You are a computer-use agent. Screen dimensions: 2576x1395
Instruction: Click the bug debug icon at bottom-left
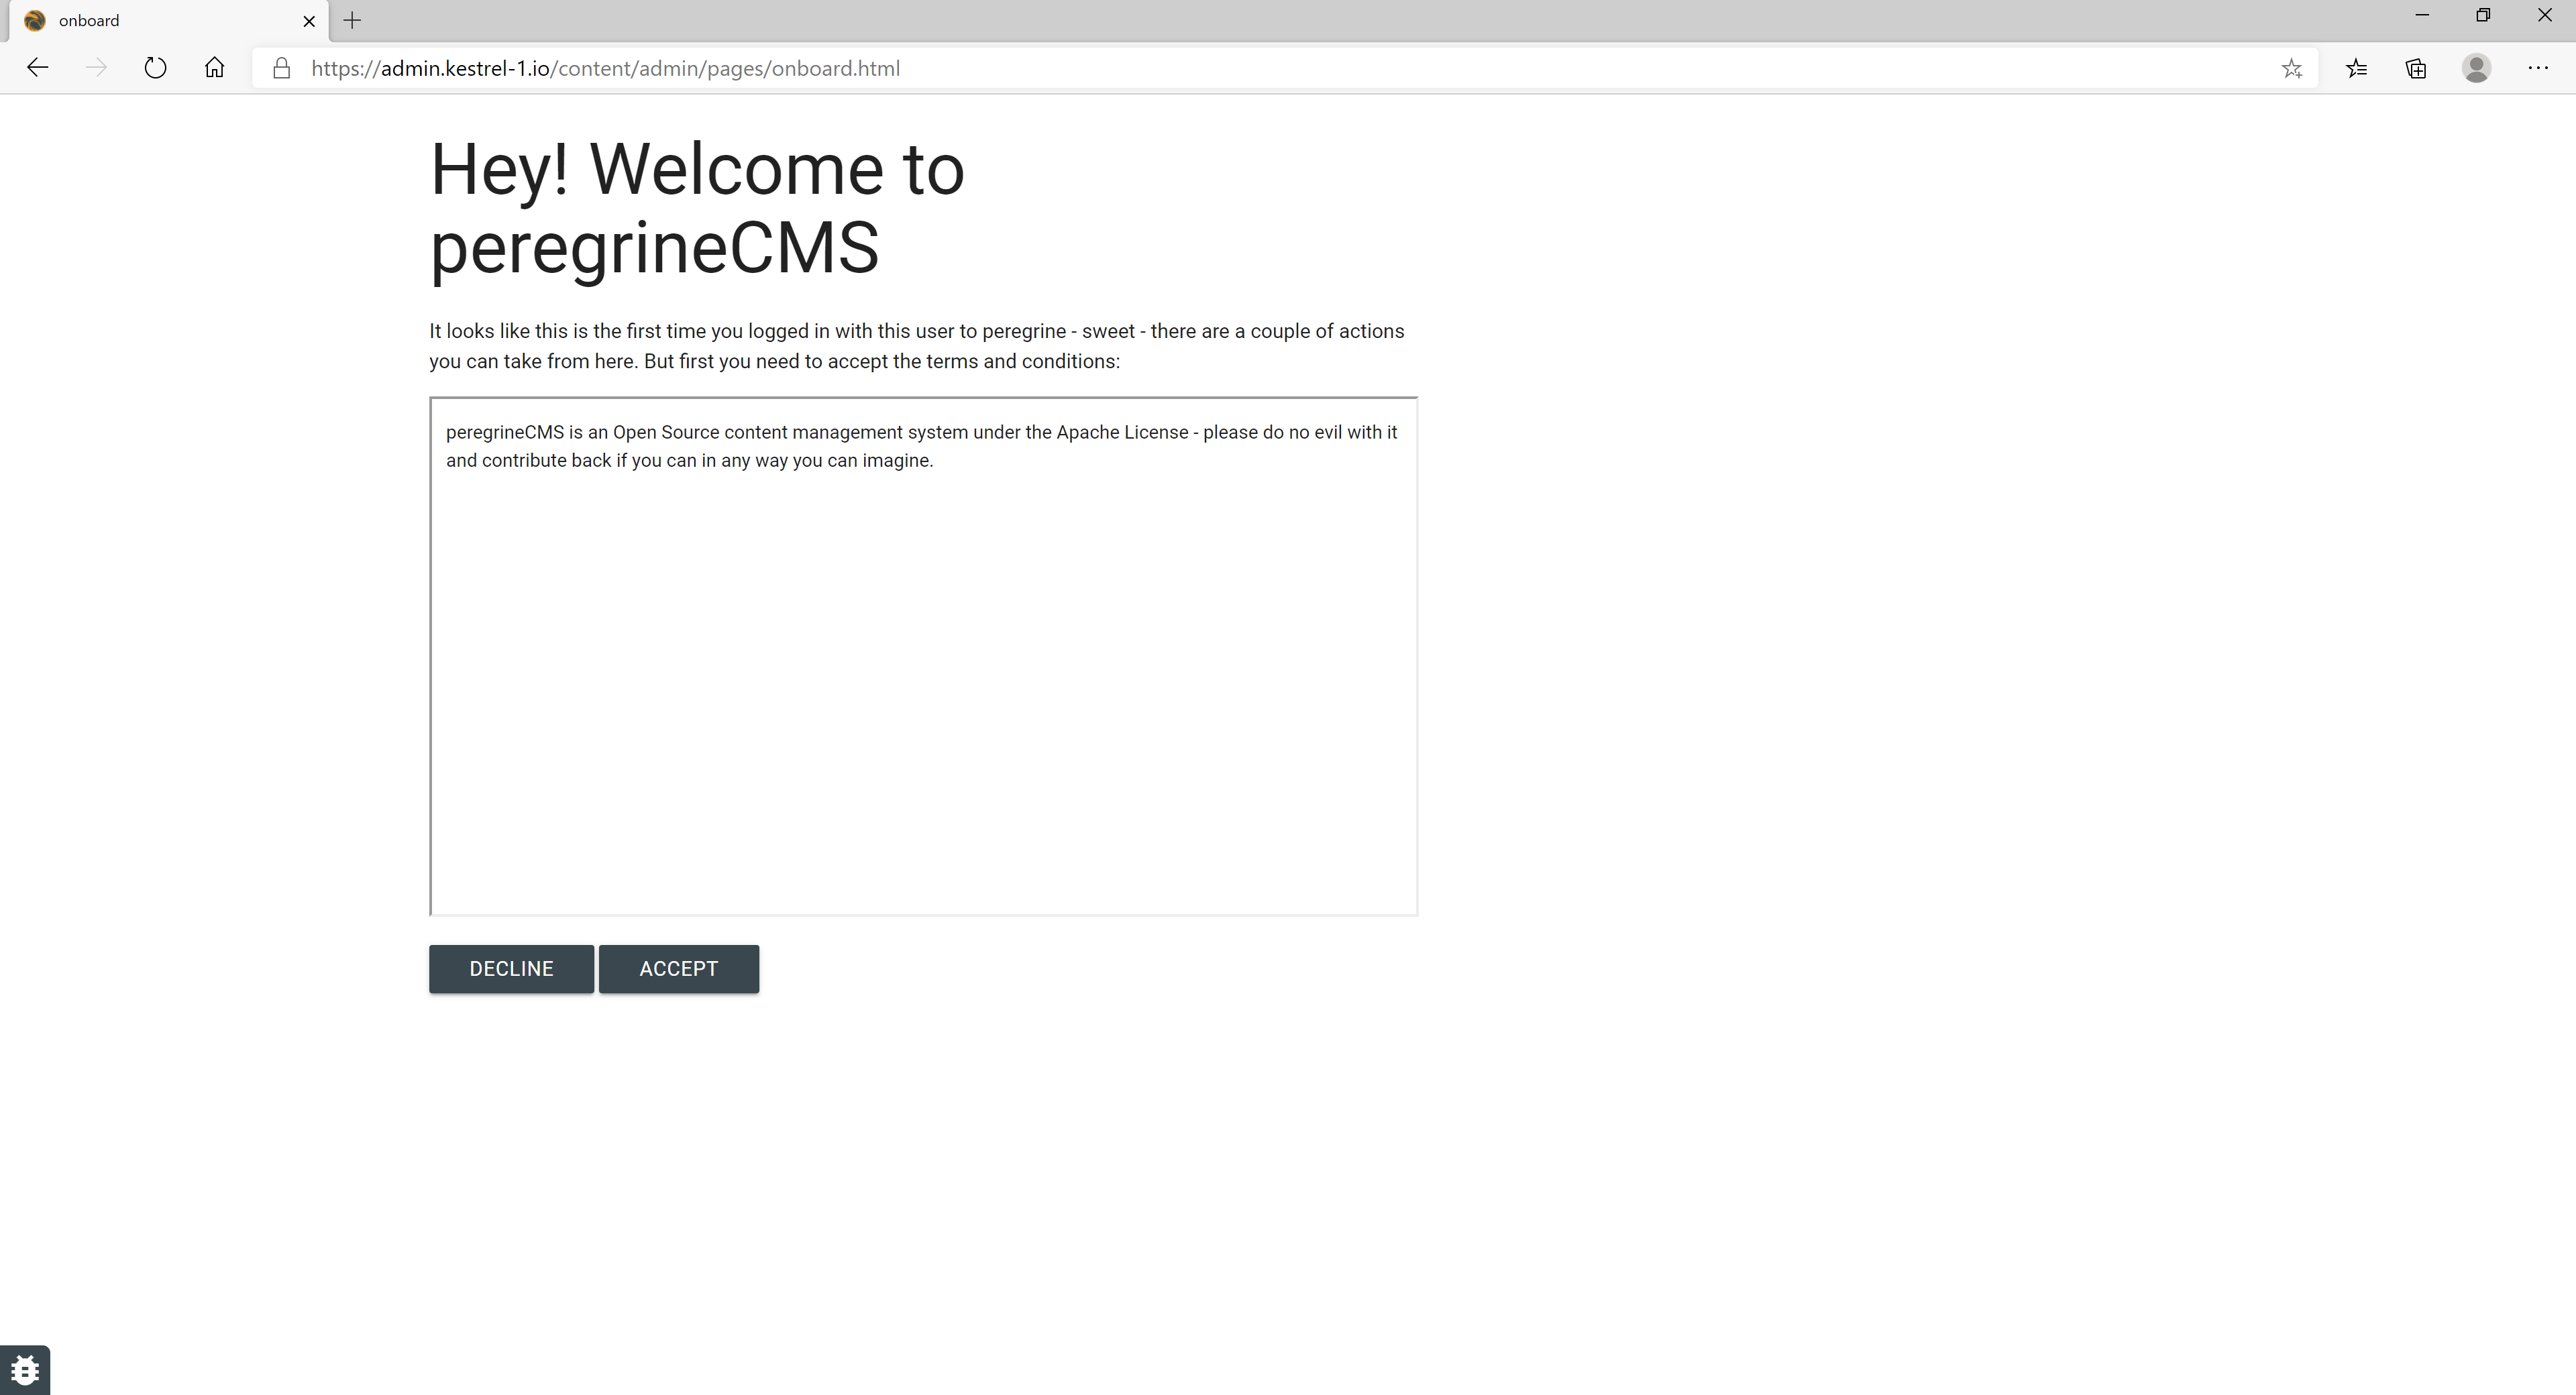pyautogui.click(x=25, y=1369)
